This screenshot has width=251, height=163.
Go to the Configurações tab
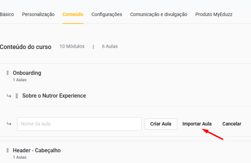point(107,14)
